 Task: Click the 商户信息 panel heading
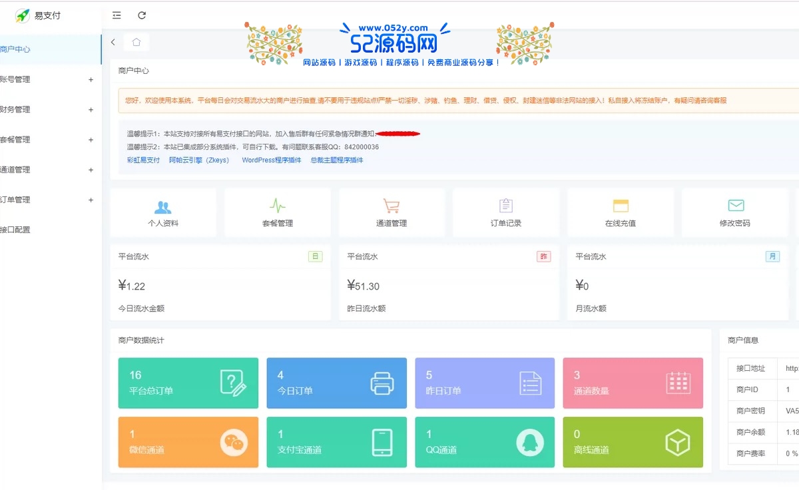point(743,340)
